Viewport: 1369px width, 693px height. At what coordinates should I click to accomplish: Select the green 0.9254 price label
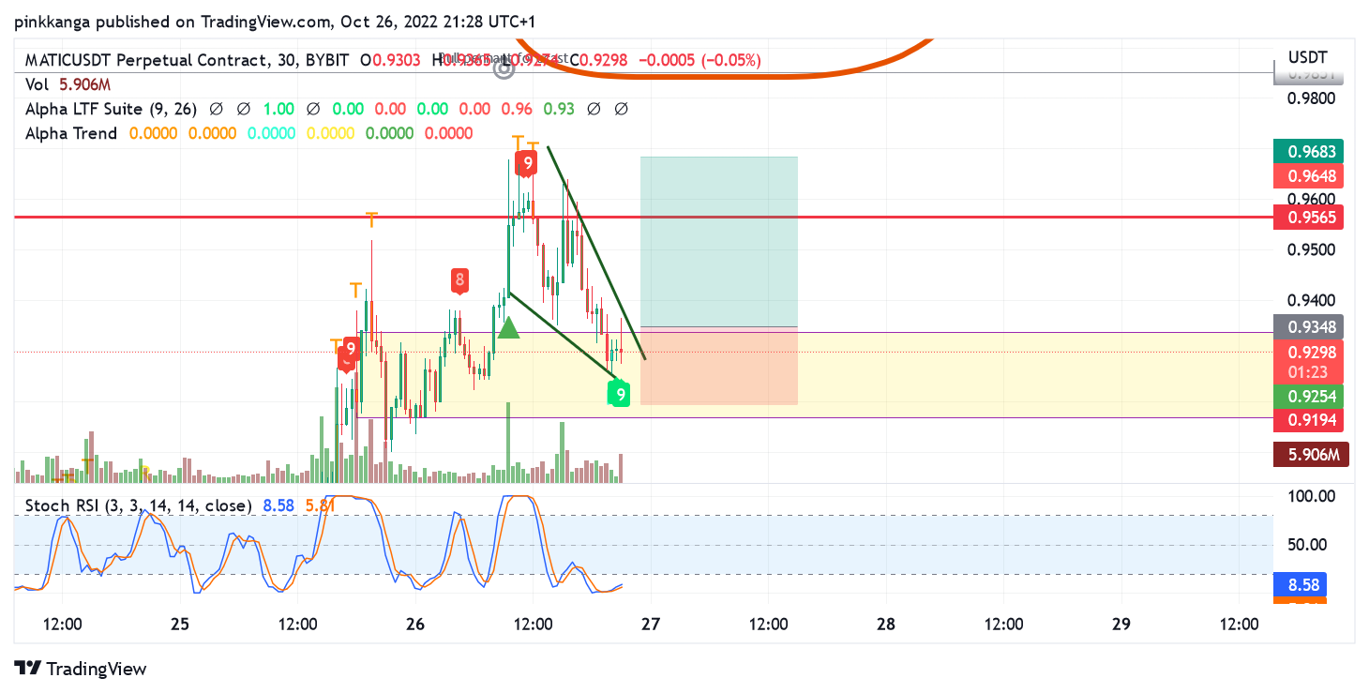tap(1310, 396)
